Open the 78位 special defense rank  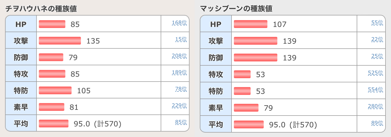[181, 89]
